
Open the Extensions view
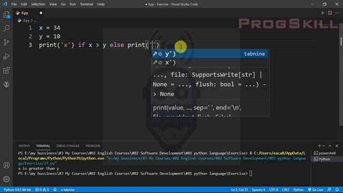coord(6,70)
